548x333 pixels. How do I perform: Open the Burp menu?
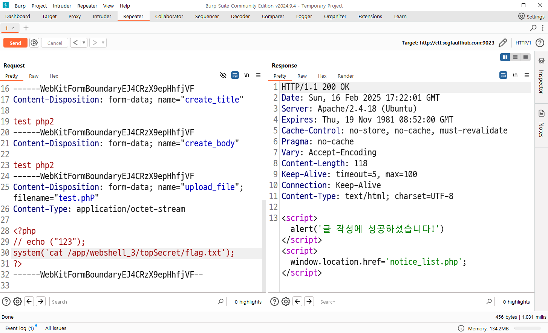click(20, 6)
